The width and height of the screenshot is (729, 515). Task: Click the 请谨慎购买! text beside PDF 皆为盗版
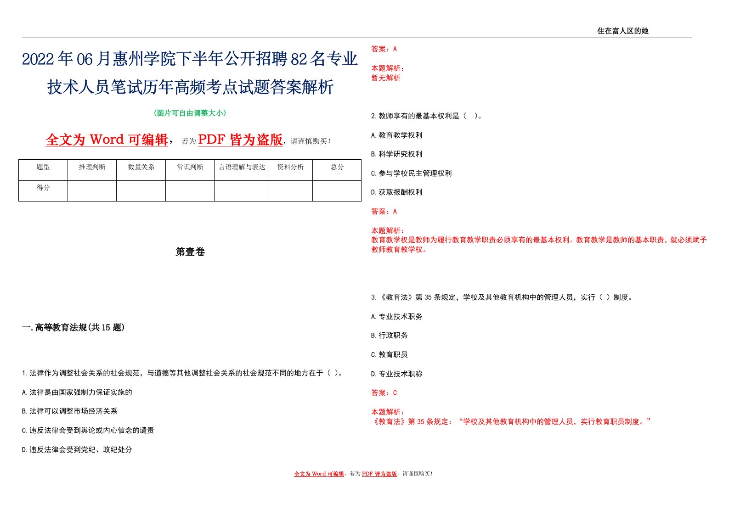tap(311, 141)
